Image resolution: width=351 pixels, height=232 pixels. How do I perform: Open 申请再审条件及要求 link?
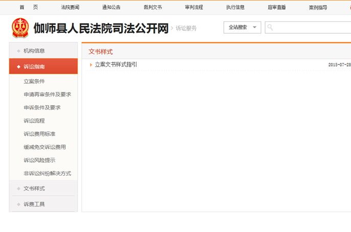coord(47,95)
